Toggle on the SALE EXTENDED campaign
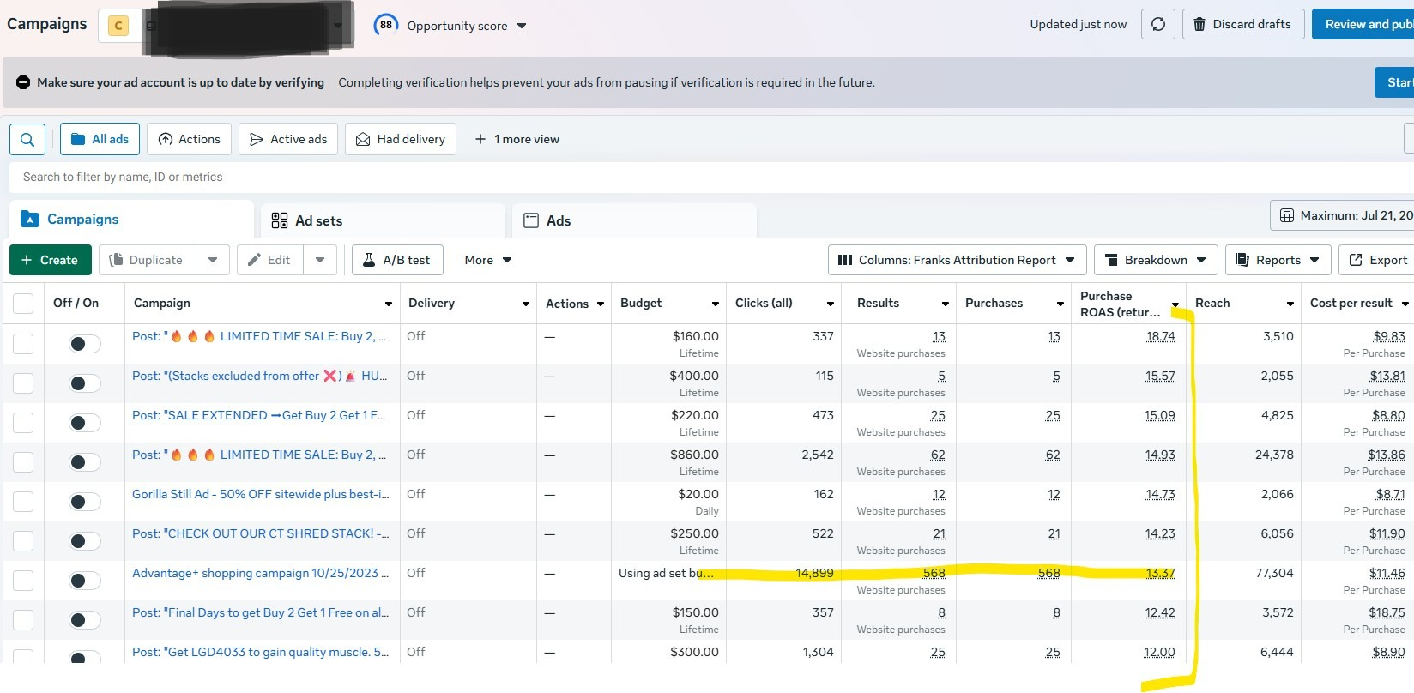 pyautogui.click(x=85, y=423)
